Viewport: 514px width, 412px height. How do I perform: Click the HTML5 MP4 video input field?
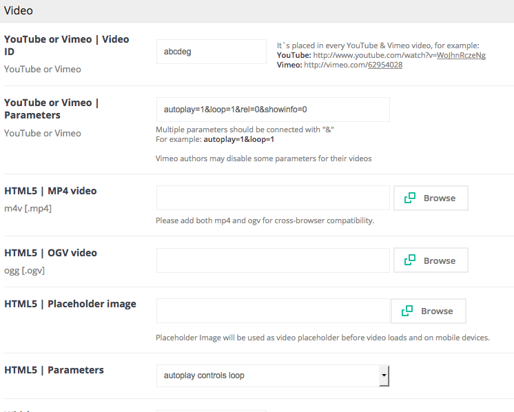(x=273, y=198)
